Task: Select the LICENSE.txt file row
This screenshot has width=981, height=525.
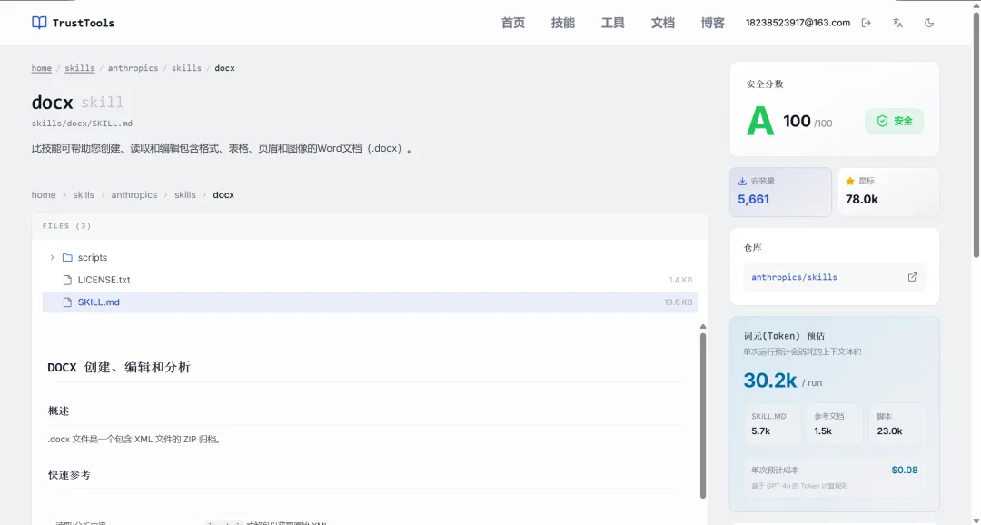Action: point(370,280)
